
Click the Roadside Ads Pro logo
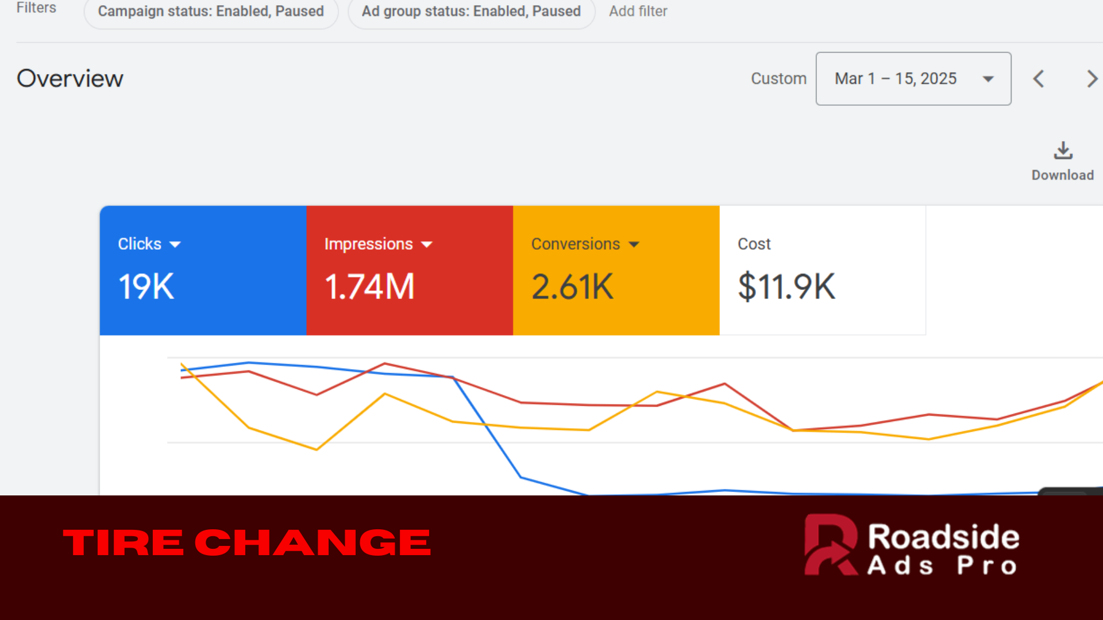[912, 545]
